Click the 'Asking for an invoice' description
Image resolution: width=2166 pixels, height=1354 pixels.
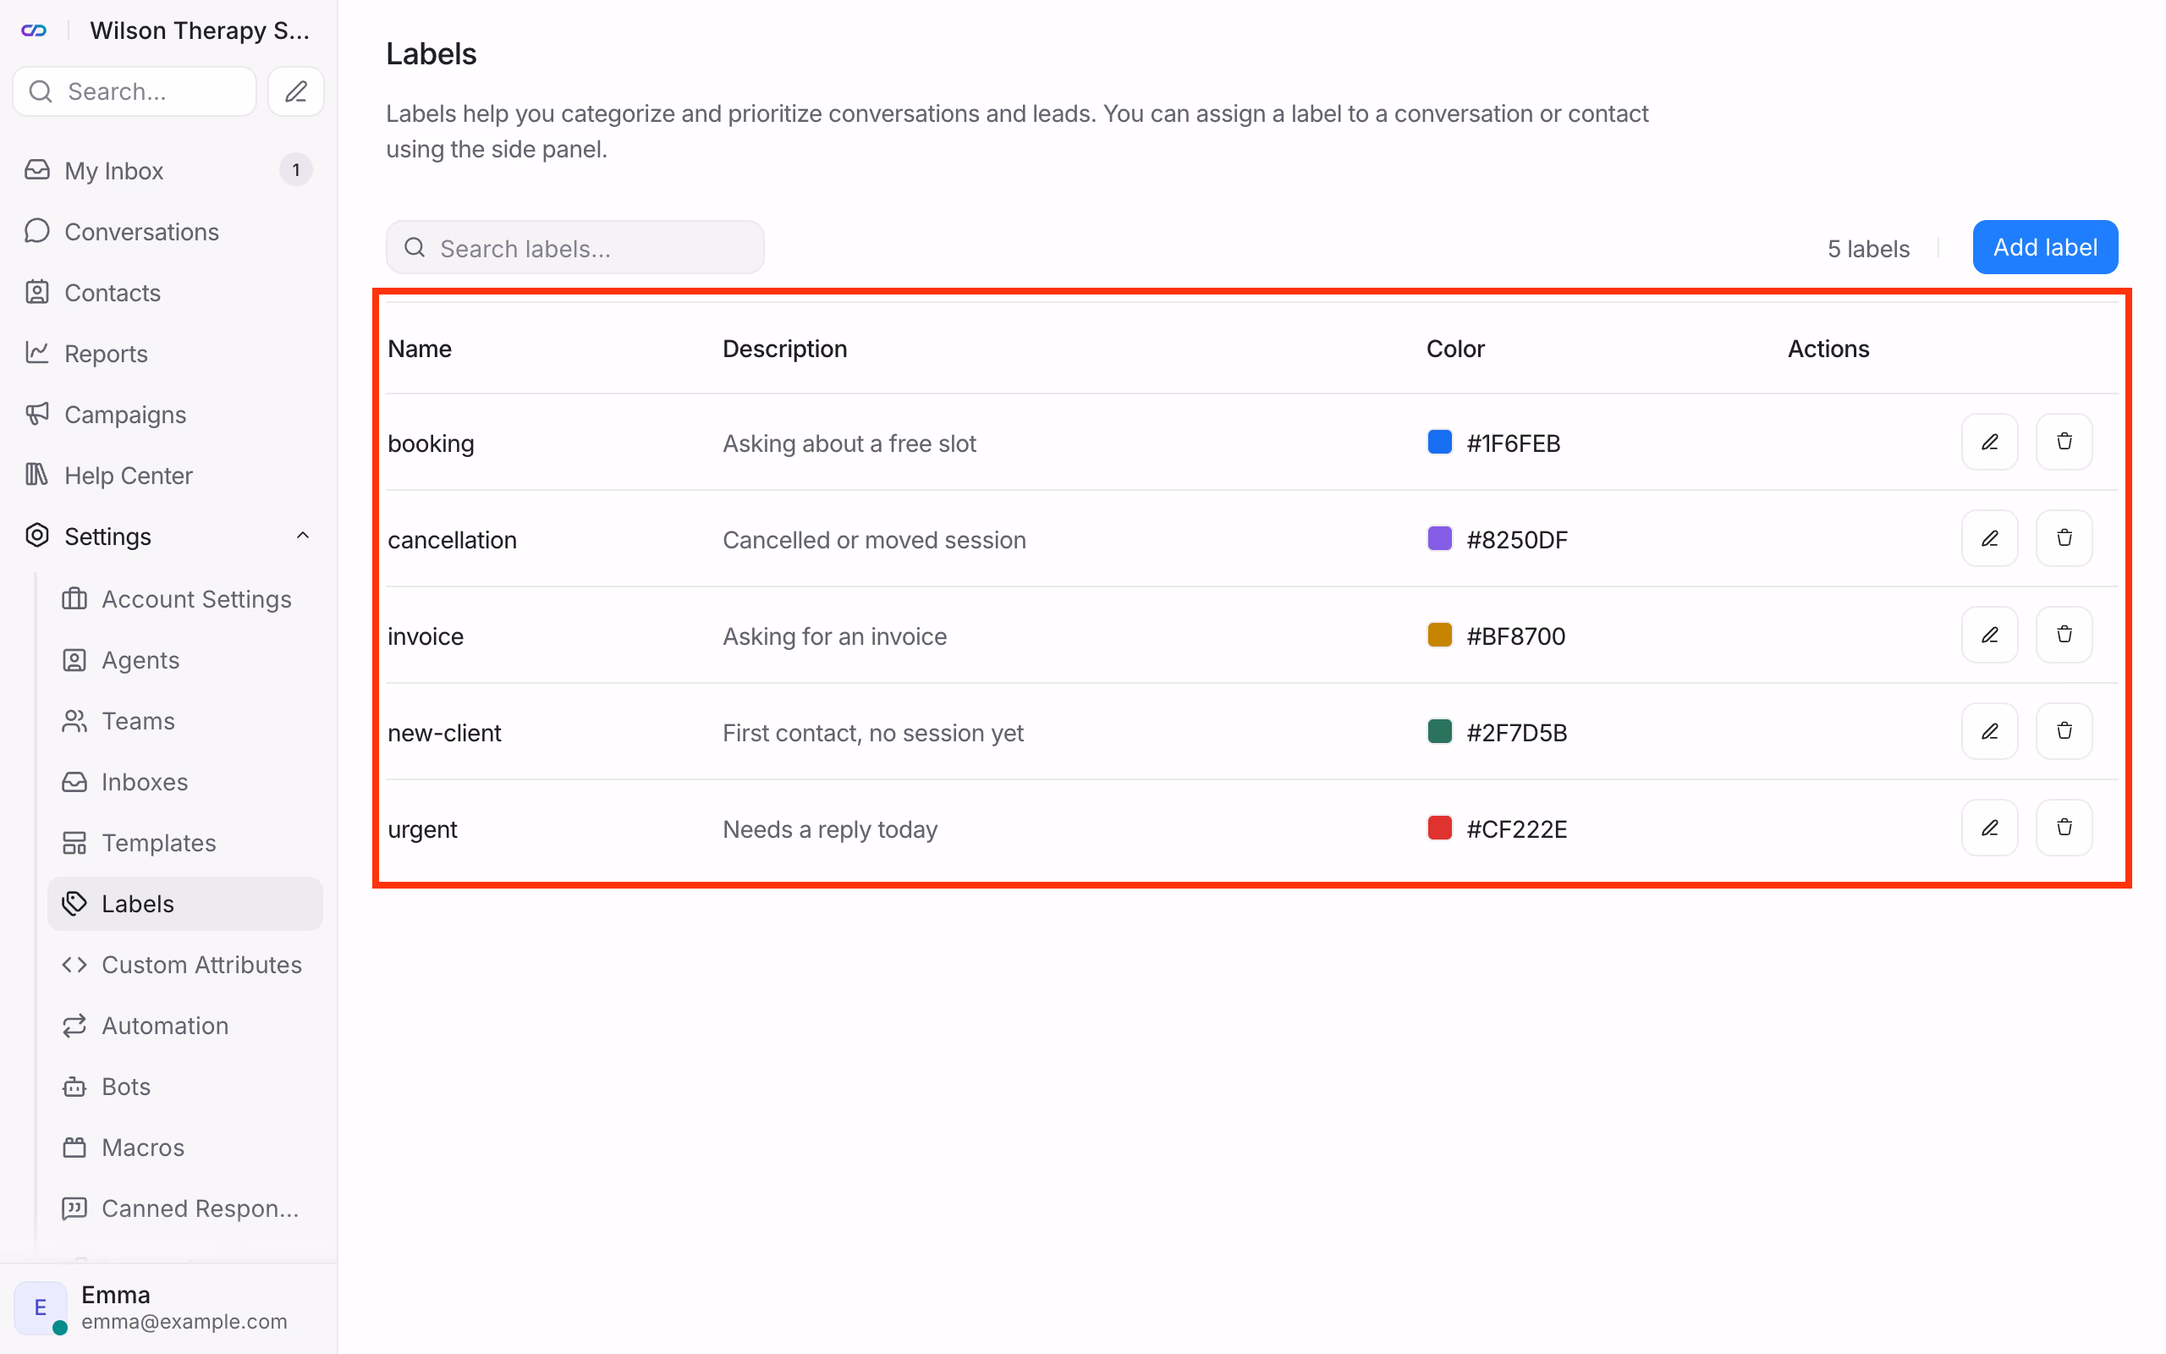coord(834,636)
